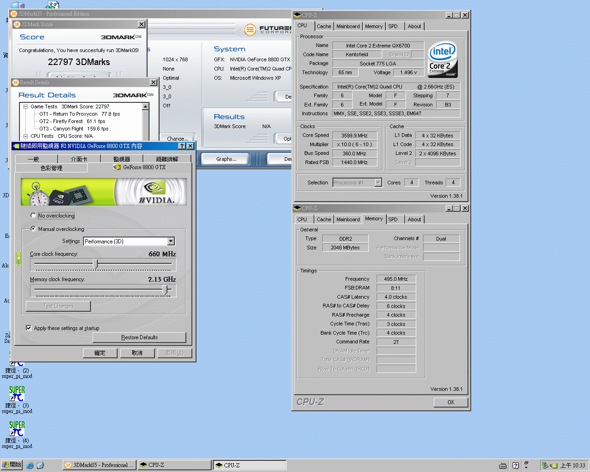
Task: Open the 色彩管理 tab in NVIDIA dialog
Action: (51, 168)
